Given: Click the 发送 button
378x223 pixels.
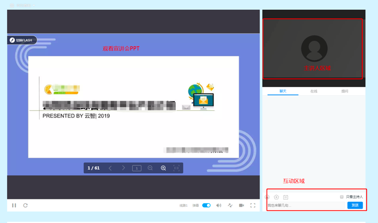Looking at the screenshot, I should coord(355,206).
